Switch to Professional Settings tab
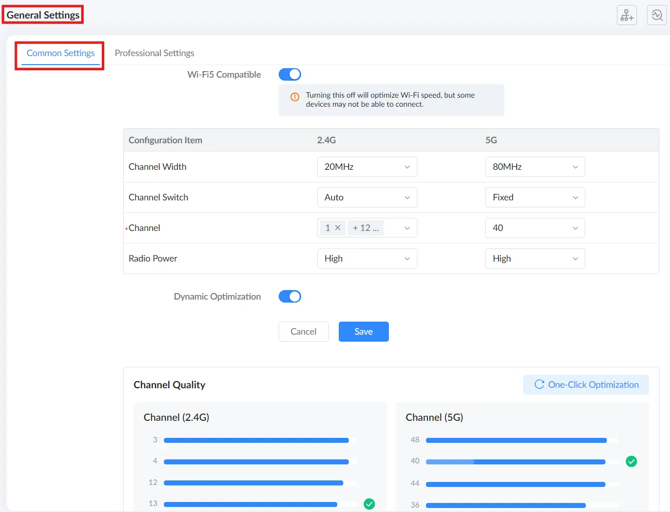Viewport: 670px width, 512px height. click(x=154, y=53)
